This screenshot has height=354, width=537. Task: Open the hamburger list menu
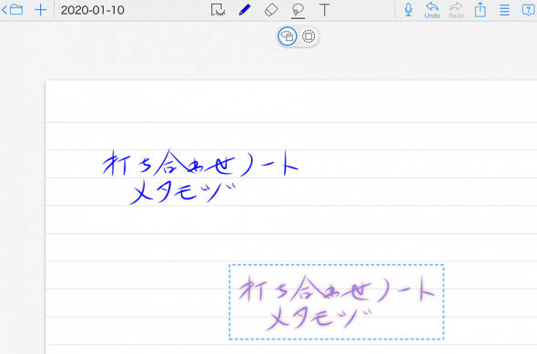[504, 10]
